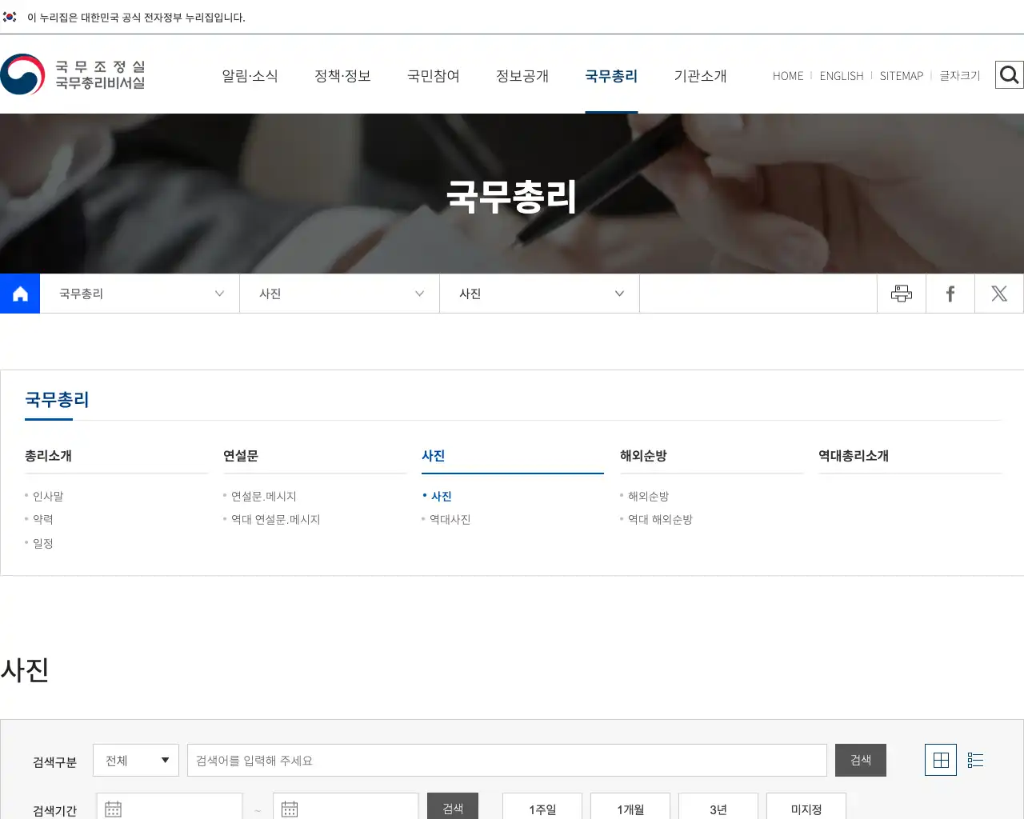Click the search magnifier icon in header
The image size is (1024, 819).
coord(1009,75)
